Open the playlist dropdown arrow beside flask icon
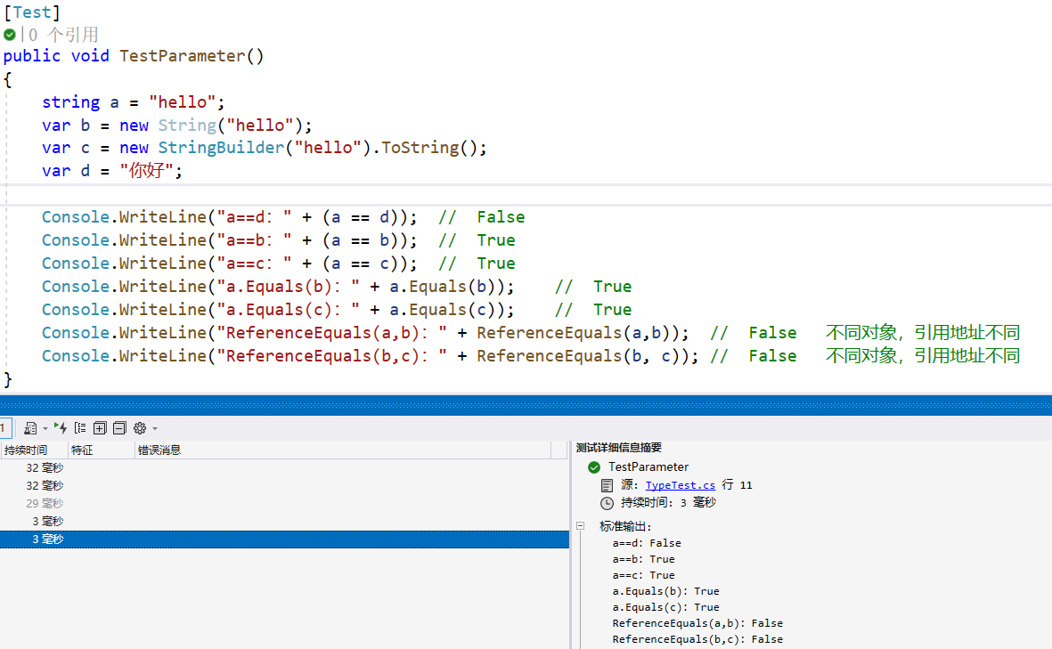Viewport: 1052px width, 649px height. (45, 428)
